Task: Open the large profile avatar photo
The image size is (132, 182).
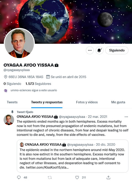Action: click(19, 43)
